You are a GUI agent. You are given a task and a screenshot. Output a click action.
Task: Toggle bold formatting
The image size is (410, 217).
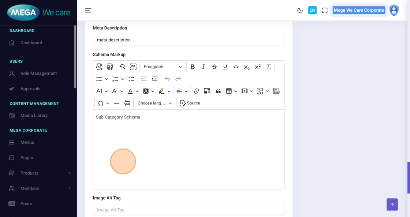[193, 67]
